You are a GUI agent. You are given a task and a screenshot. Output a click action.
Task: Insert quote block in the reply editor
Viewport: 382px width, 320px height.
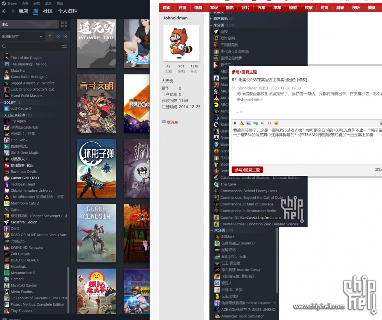click(262, 123)
